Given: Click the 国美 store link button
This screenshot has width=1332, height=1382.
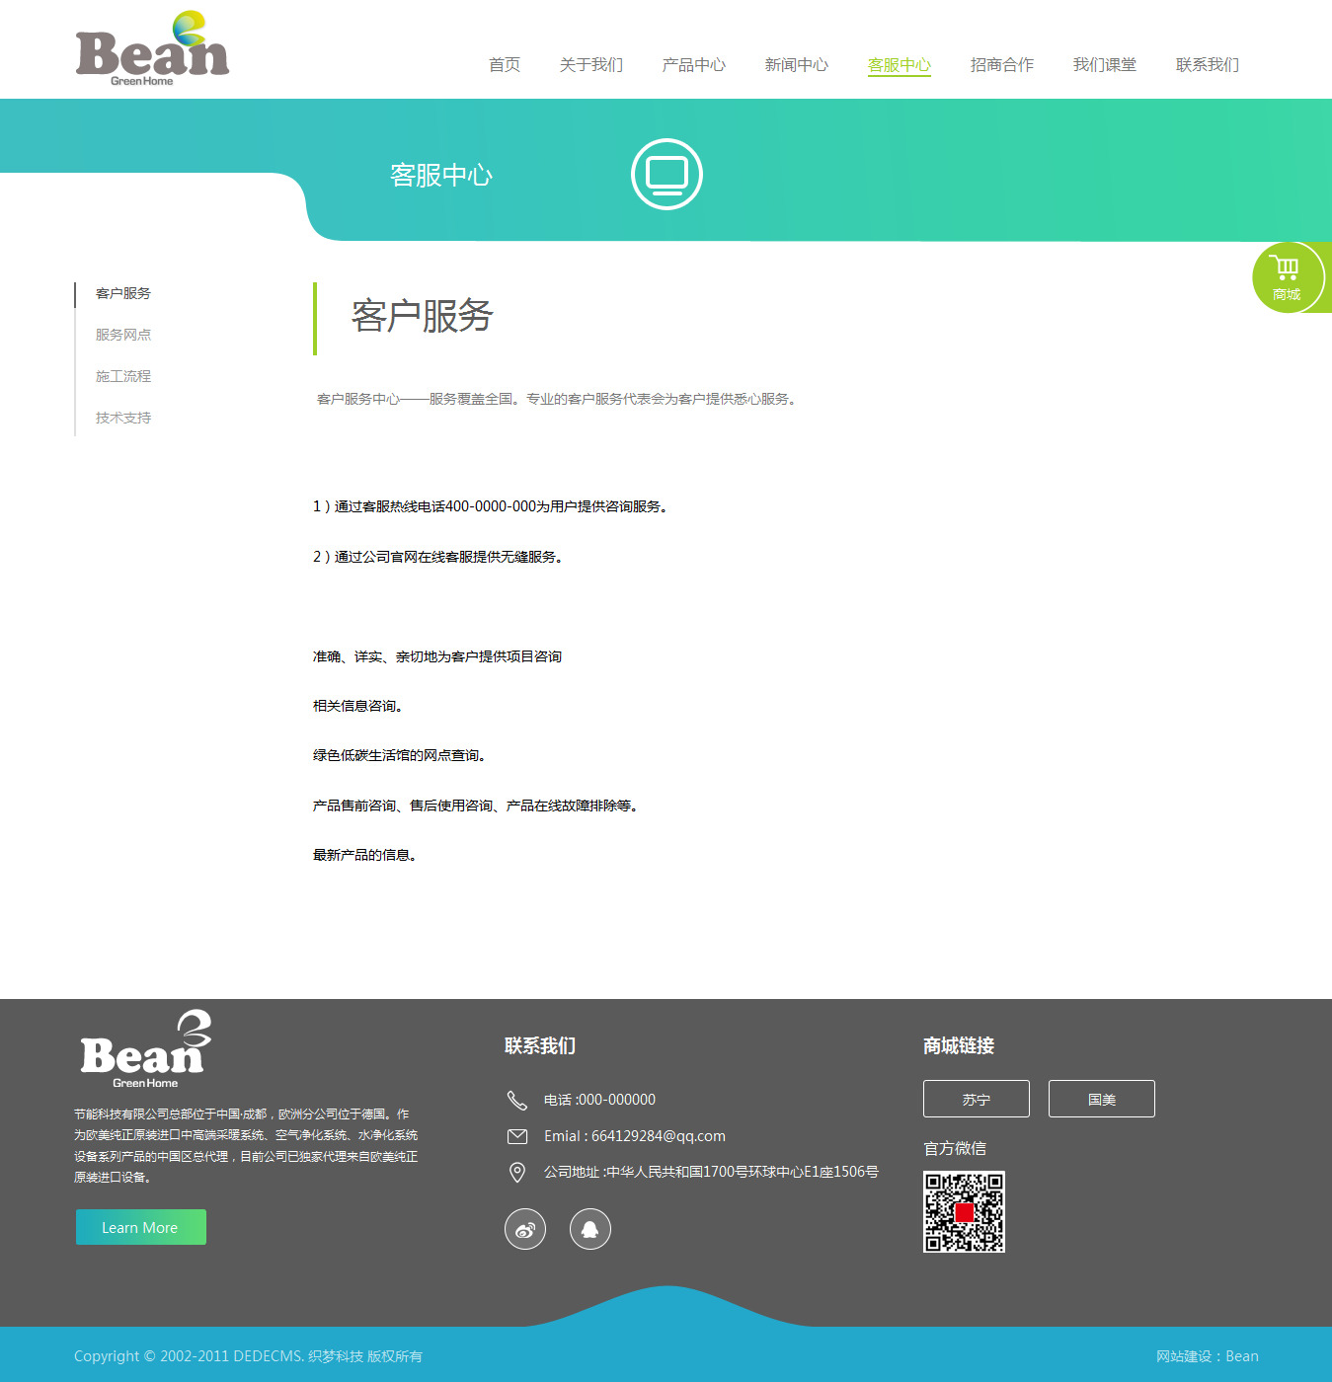Looking at the screenshot, I should click(1101, 1099).
